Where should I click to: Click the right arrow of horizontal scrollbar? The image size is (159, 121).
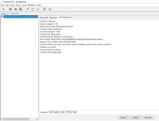click(37, 119)
